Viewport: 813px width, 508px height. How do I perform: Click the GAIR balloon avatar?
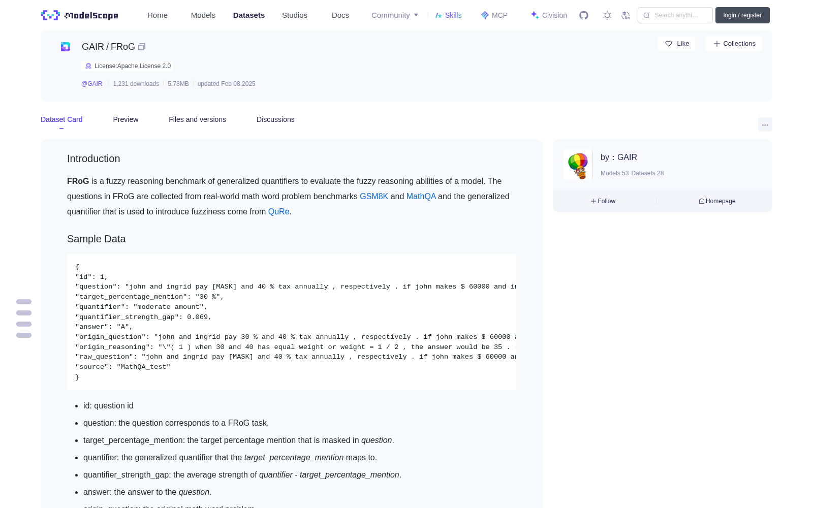point(578,165)
